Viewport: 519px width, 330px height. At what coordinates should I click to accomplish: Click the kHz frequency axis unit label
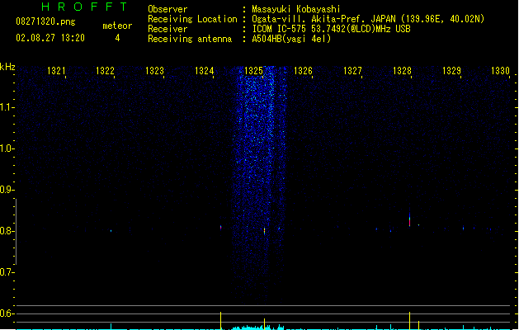pos(7,67)
